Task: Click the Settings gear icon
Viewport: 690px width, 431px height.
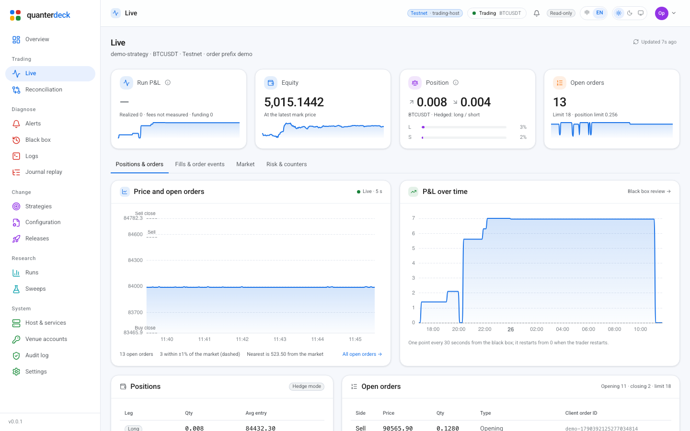Action: click(16, 372)
